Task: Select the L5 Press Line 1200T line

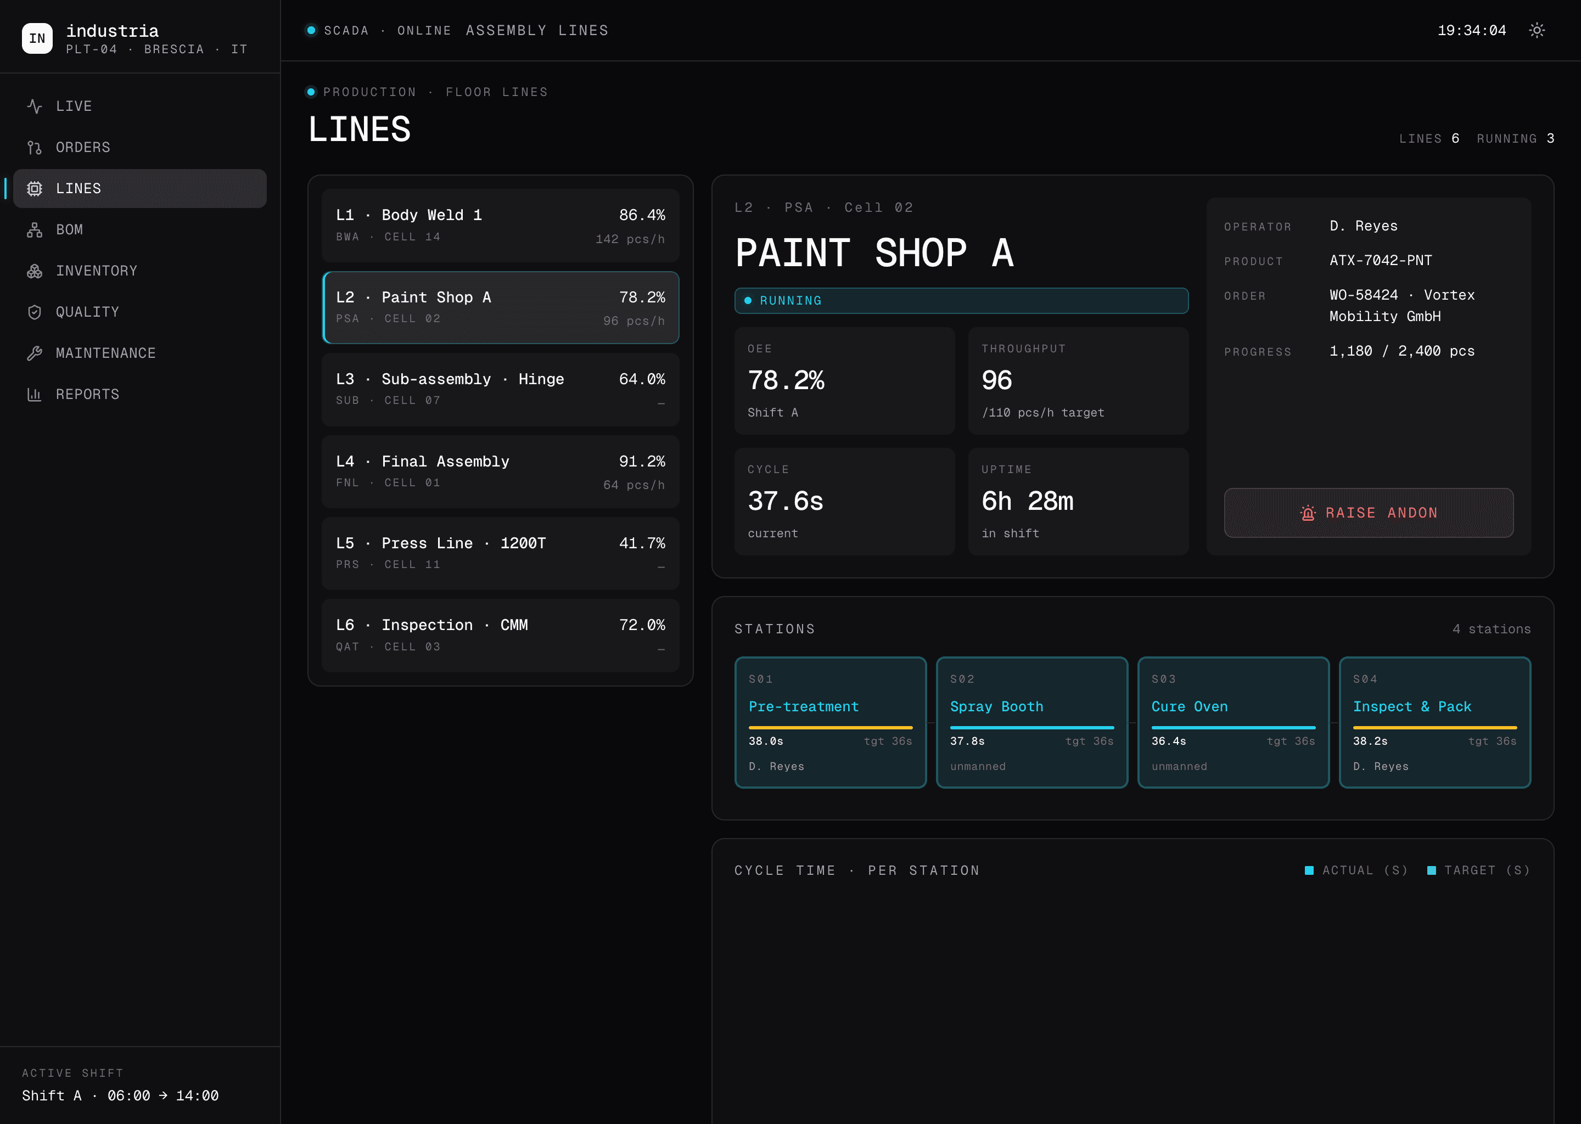Action: (x=501, y=554)
